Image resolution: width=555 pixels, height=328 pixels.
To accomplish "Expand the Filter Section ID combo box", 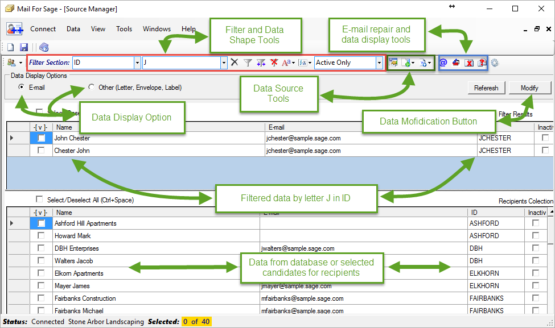I will coord(138,63).
